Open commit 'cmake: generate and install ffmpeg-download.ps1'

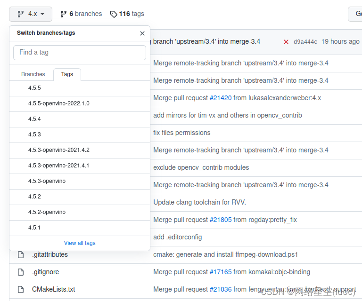click(x=226, y=254)
